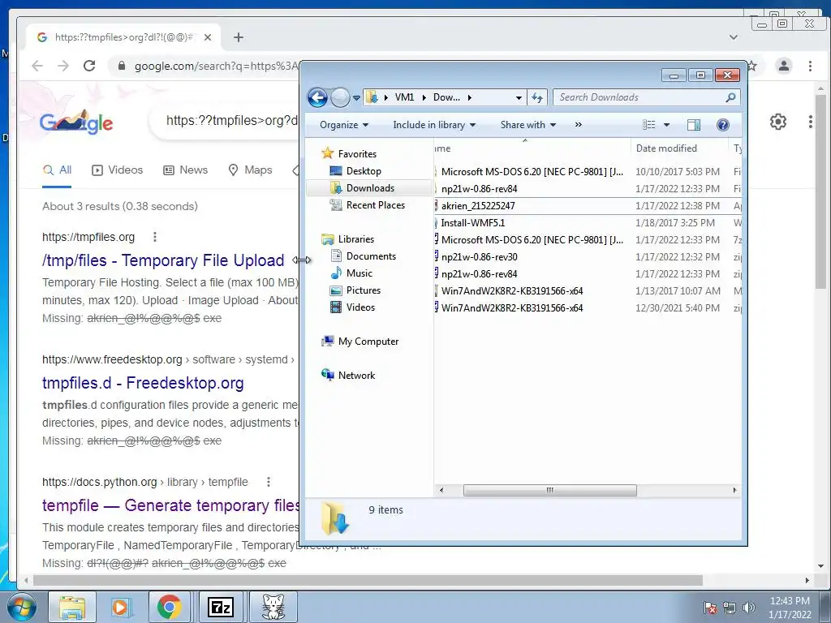The height and width of the screenshot is (623, 831).
Task: Open options menu beside docs.python.org result
Action: (x=269, y=482)
